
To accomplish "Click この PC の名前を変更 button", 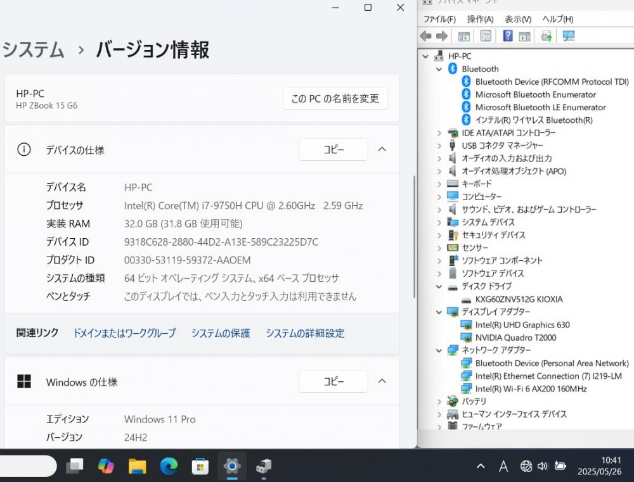I will point(335,98).
